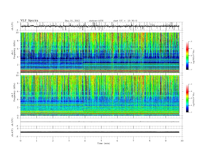Click the "ch.4(V)" axis label

pos(12,132)
